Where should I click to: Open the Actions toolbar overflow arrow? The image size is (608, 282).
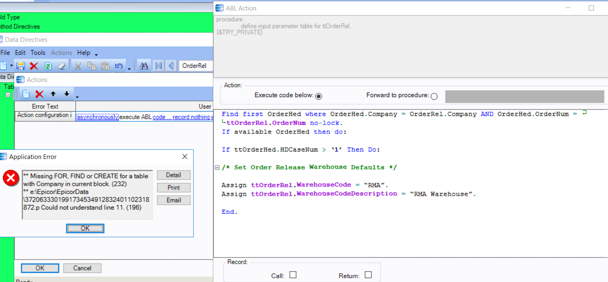[x=77, y=97]
